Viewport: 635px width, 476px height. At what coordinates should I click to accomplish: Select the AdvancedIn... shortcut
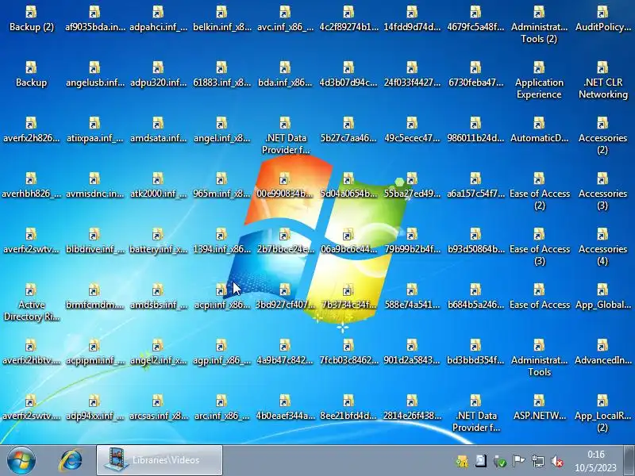[x=602, y=352]
